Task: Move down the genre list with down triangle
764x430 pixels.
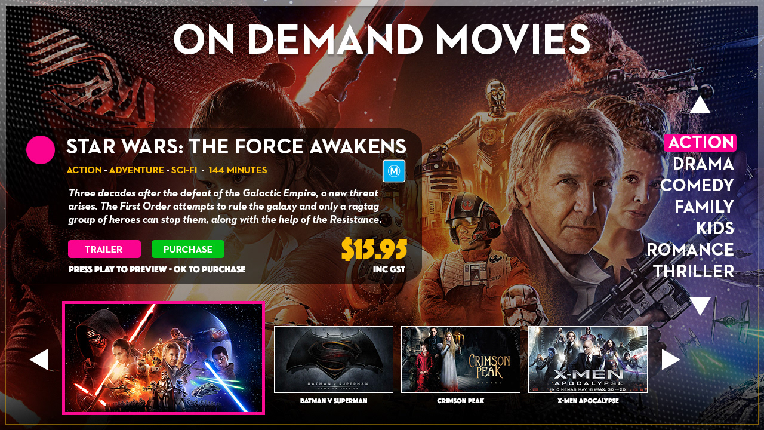Action: 700,306
